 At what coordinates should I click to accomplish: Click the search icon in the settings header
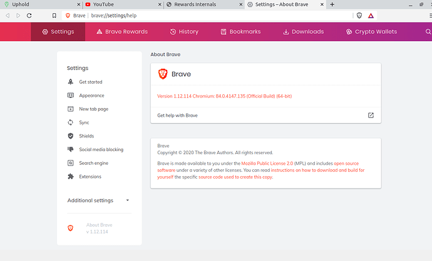[428, 32]
